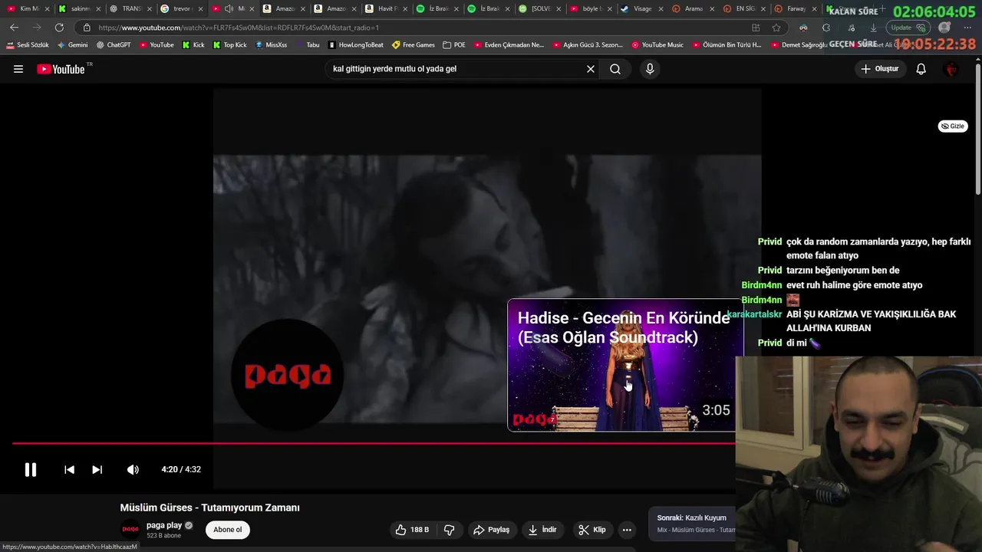This screenshot has width=982, height=552.
Task: Open more actions three-dot menu under video
Action: coord(627,530)
